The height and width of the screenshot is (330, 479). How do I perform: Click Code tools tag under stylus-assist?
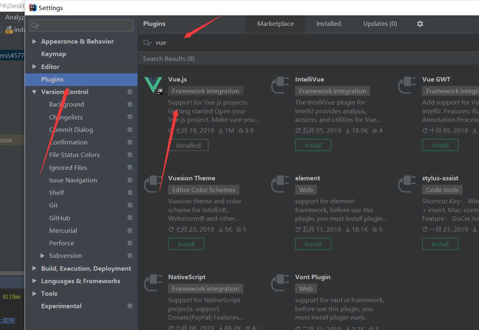442,190
